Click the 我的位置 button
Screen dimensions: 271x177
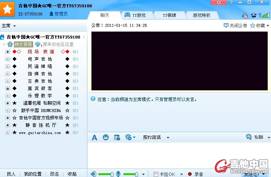click(x=33, y=174)
